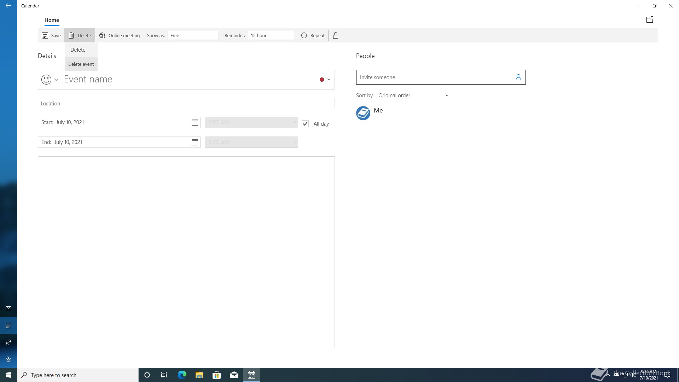
Task: Select the Home tab
Action: [52, 20]
